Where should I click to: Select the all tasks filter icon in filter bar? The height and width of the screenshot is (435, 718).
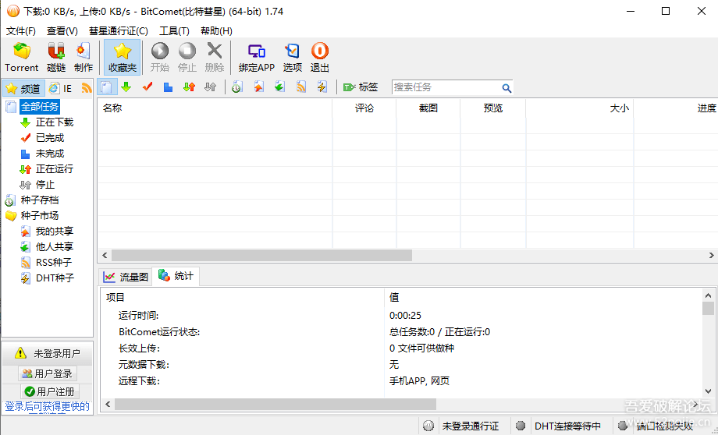tap(106, 87)
